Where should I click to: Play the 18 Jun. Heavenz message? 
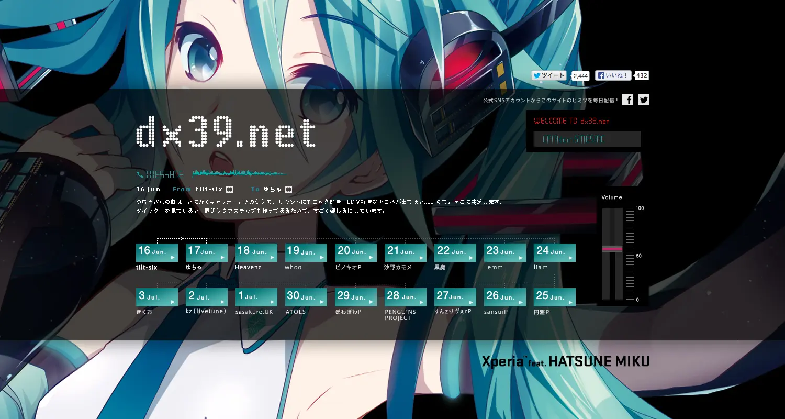[256, 252]
